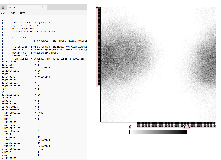Click the 'y-major' parameter name
Image resolution: width=221 pixels, height=160 pixels.
coord(6,152)
